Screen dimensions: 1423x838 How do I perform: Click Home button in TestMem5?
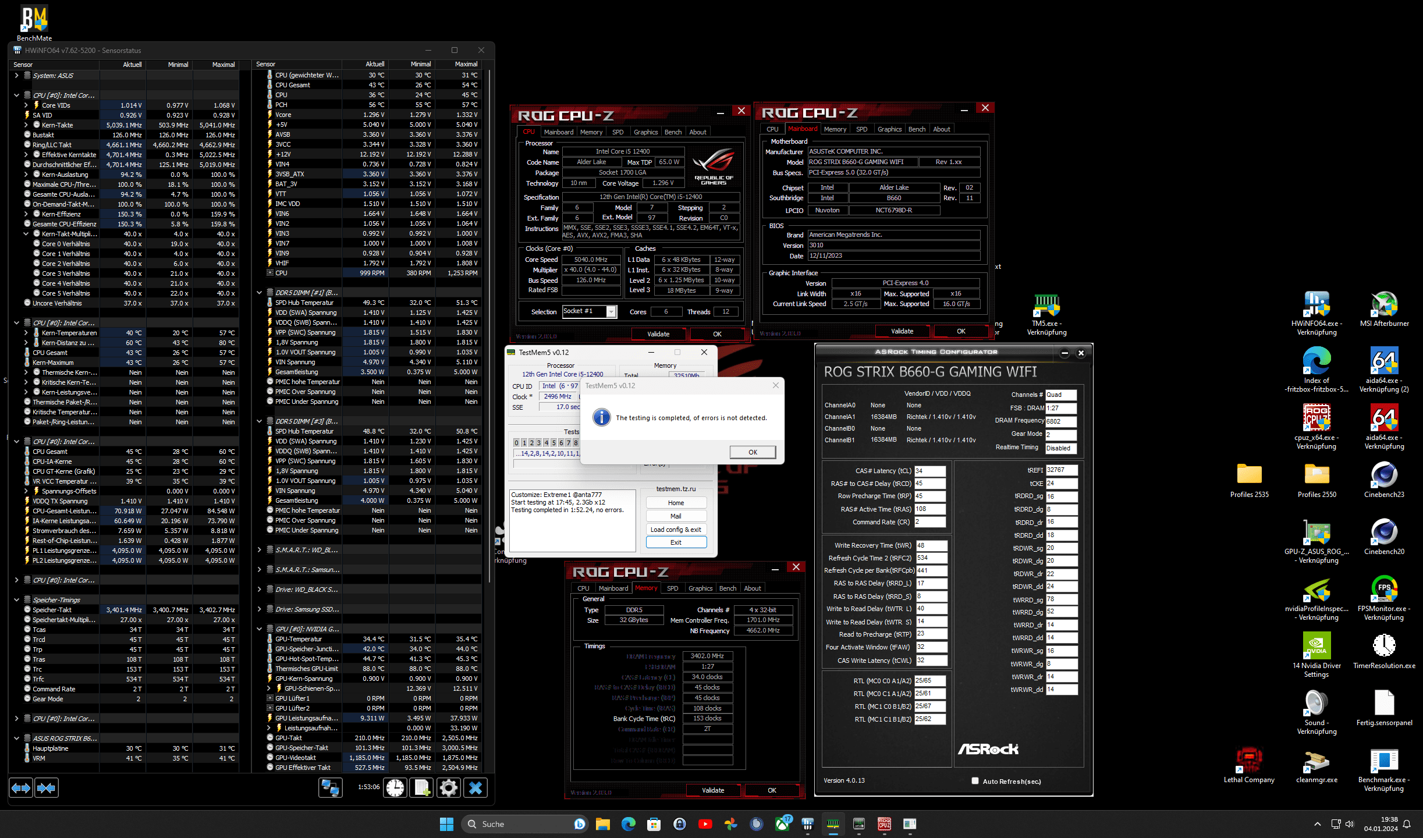[x=676, y=503]
